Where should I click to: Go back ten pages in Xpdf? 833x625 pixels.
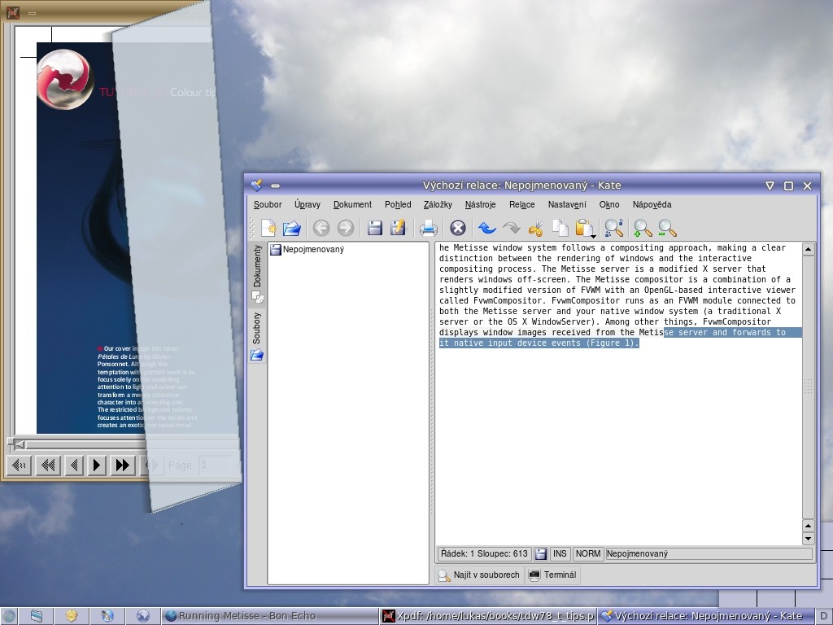(x=20, y=465)
